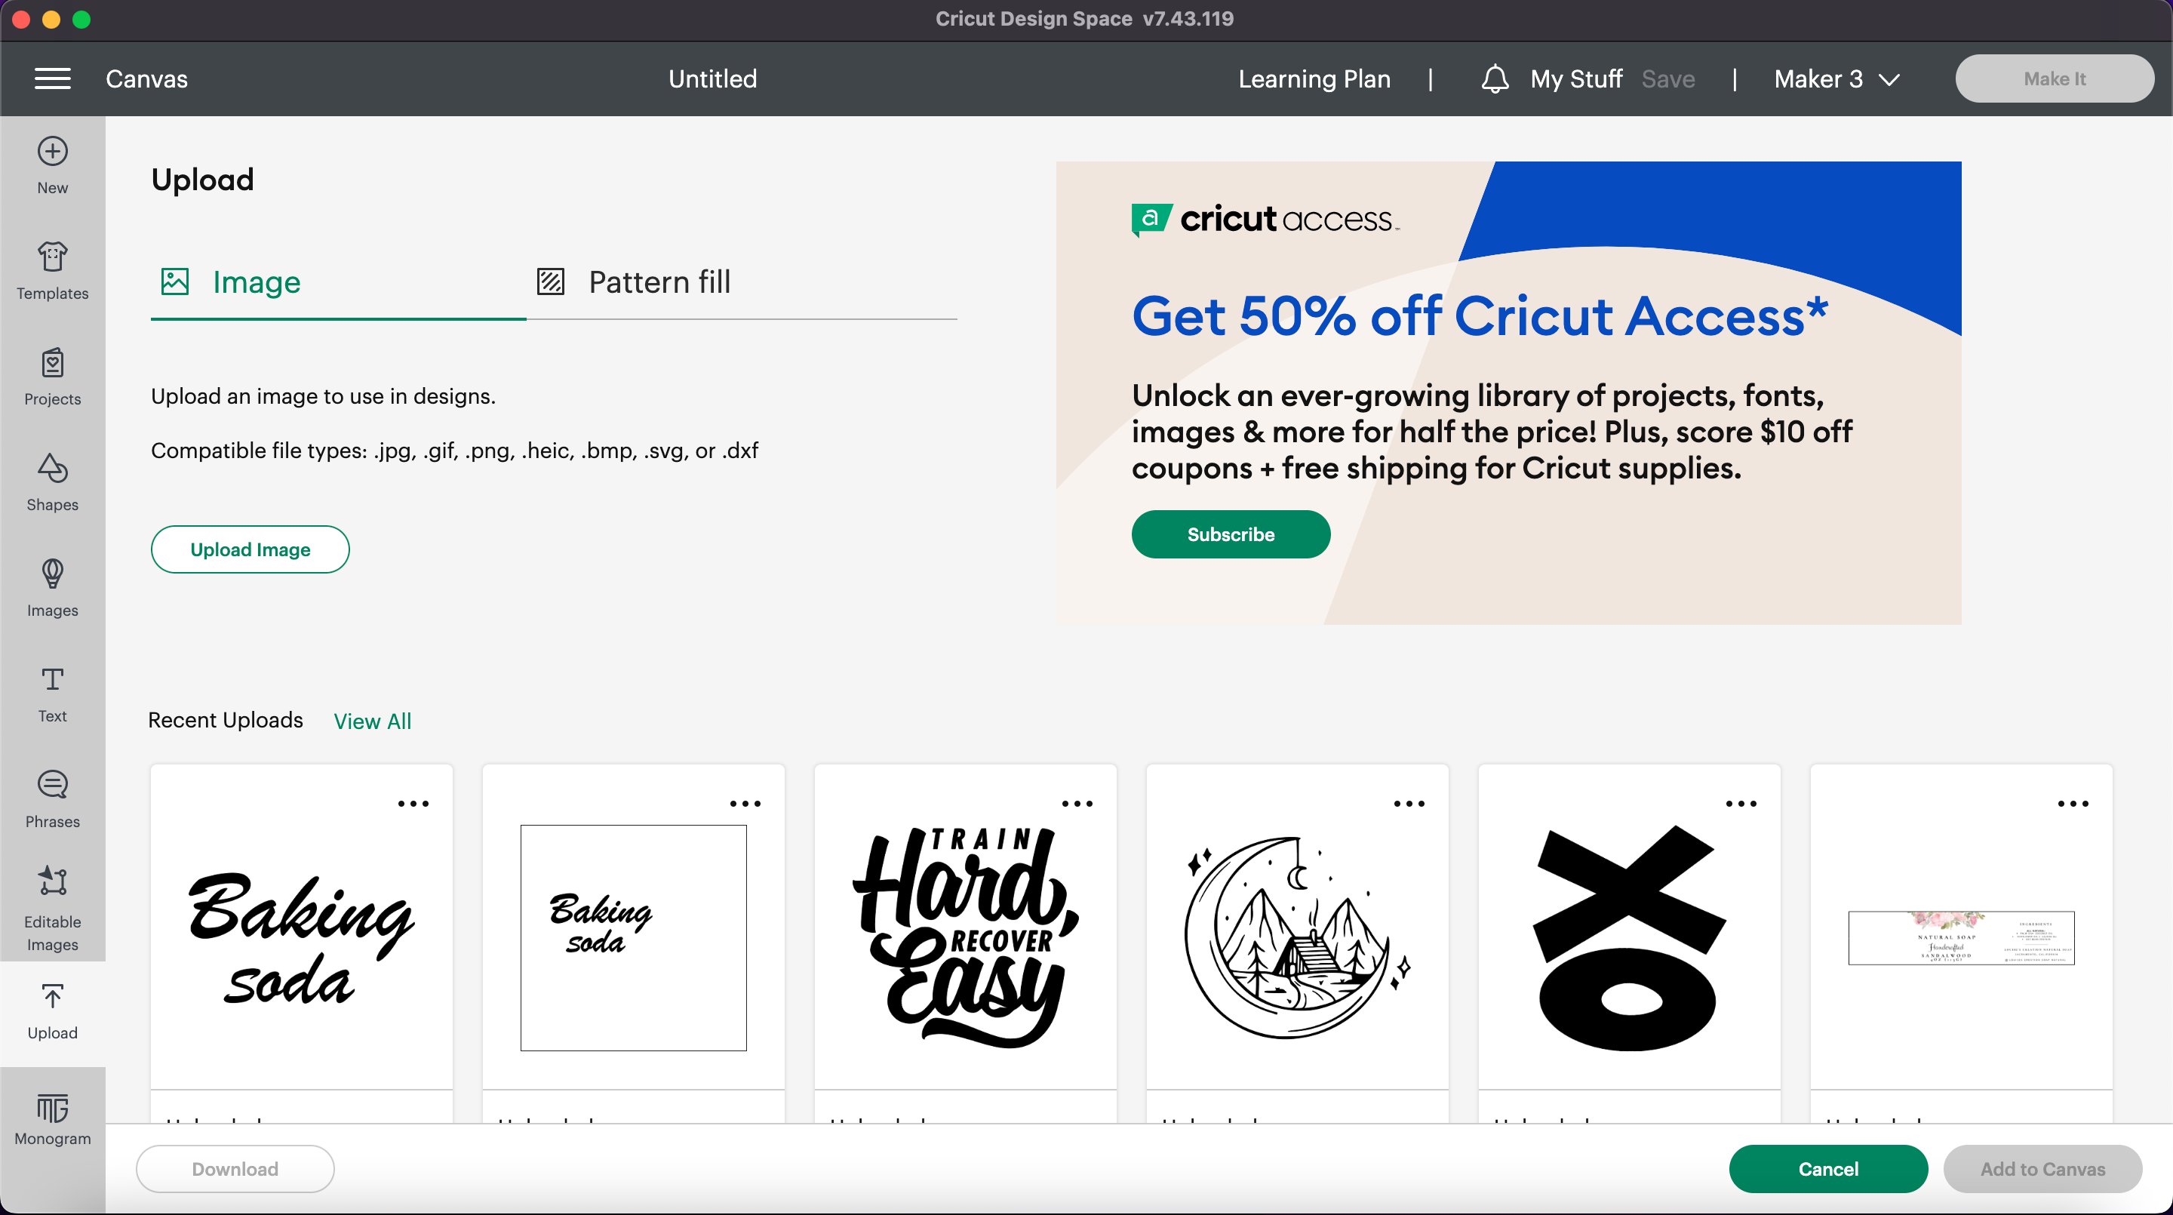The image size is (2173, 1215).
Task: Open options menu for first Baking Soda upload
Action: (413, 803)
